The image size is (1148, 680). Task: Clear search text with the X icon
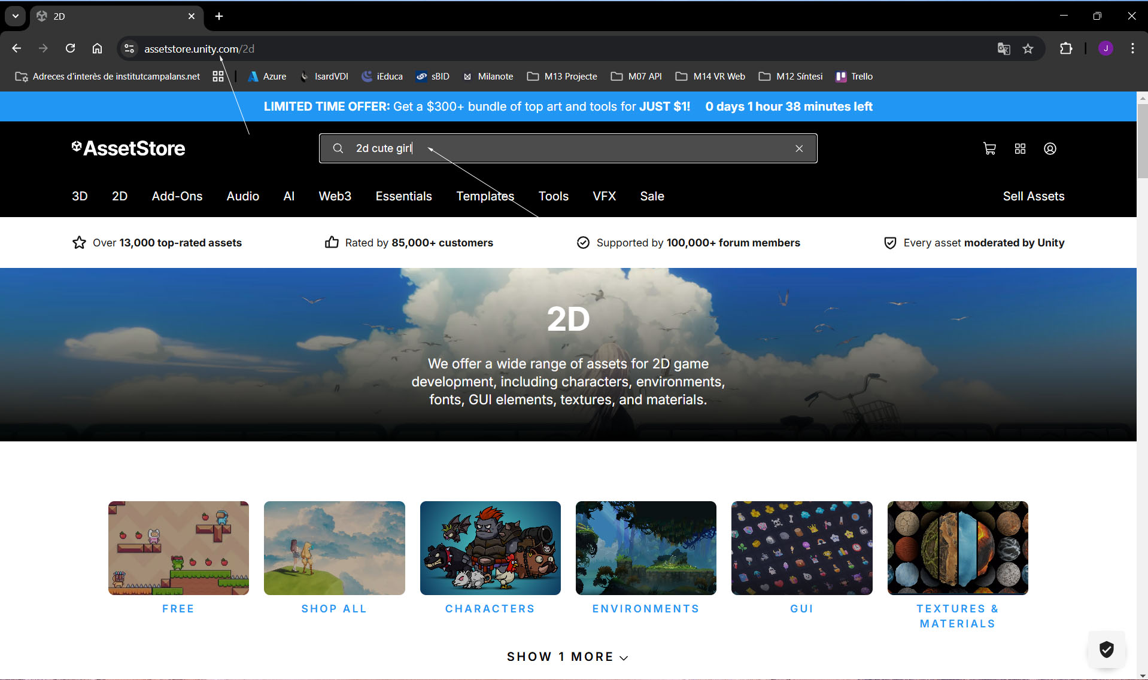point(799,148)
